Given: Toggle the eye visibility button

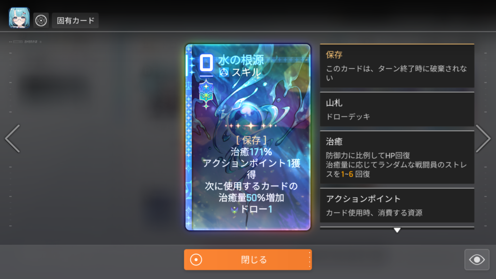Looking at the screenshot, I should [x=477, y=260].
